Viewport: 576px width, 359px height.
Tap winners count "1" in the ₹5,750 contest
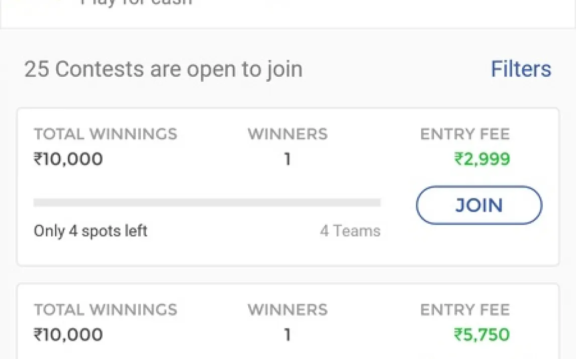point(287,334)
